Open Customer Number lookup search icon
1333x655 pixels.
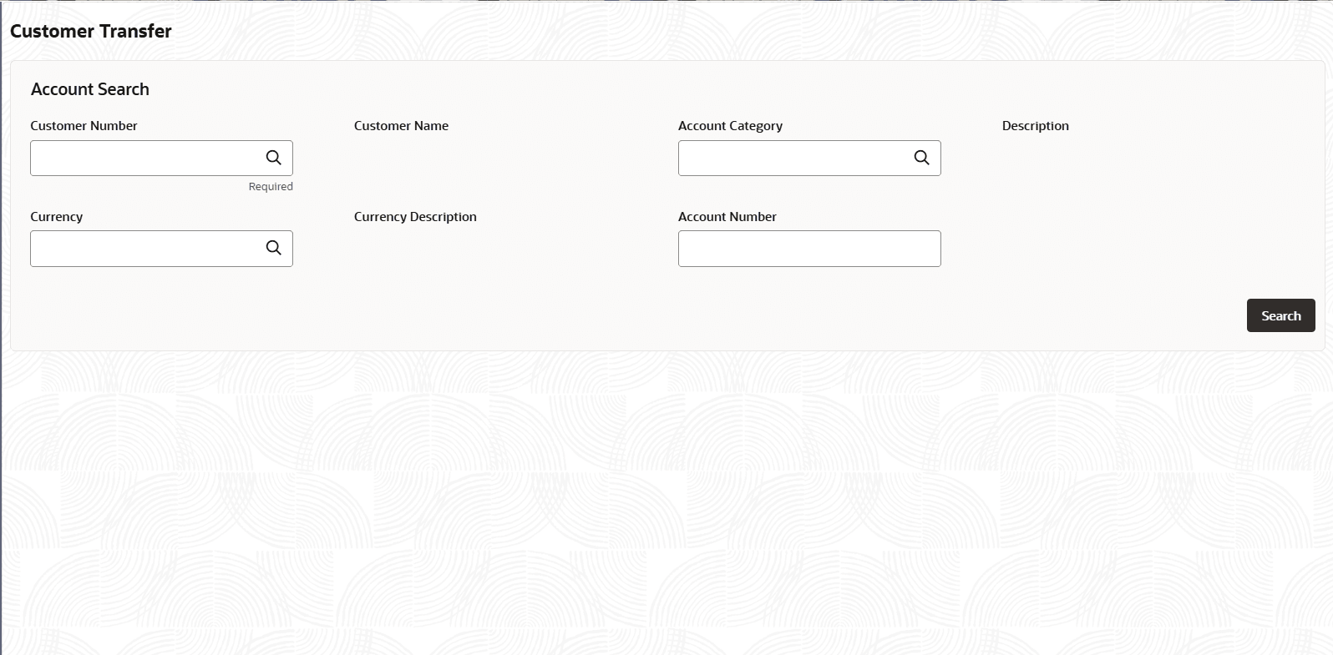273,158
